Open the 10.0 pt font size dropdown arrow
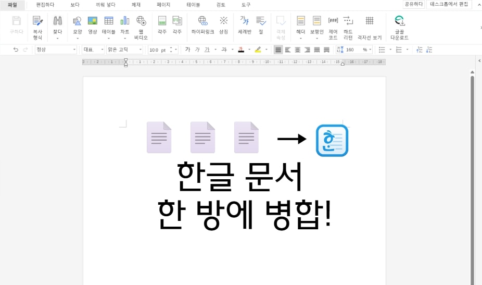The height and width of the screenshot is (285, 482). pos(176,49)
